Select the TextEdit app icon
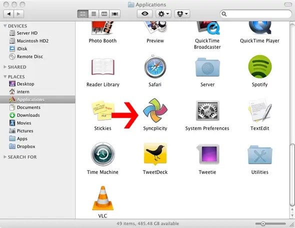The image size is (295, 228). [260, 110]
